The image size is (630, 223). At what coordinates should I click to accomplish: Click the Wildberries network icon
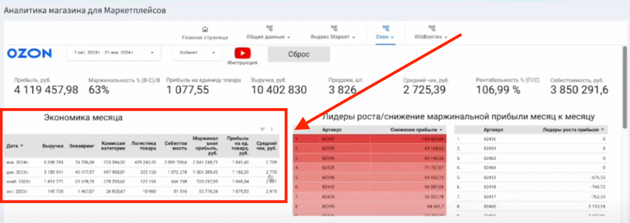click(x=432, y=28)
